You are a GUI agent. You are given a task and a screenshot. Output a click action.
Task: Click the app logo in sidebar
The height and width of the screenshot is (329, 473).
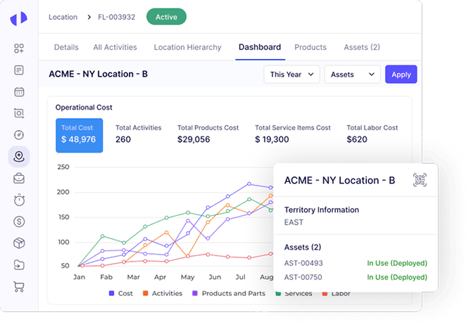click(x=19, y=18)
